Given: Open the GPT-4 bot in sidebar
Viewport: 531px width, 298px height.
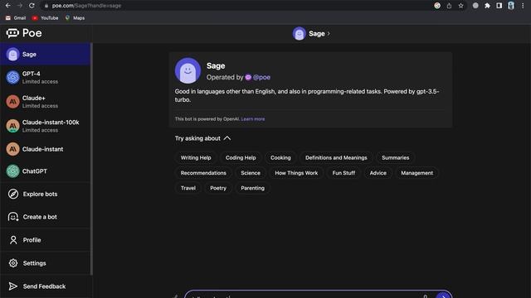Looking at the screenshot, I should (x=46, y=77).
